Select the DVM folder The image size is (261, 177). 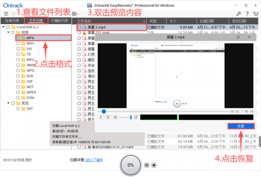point(30,98)
